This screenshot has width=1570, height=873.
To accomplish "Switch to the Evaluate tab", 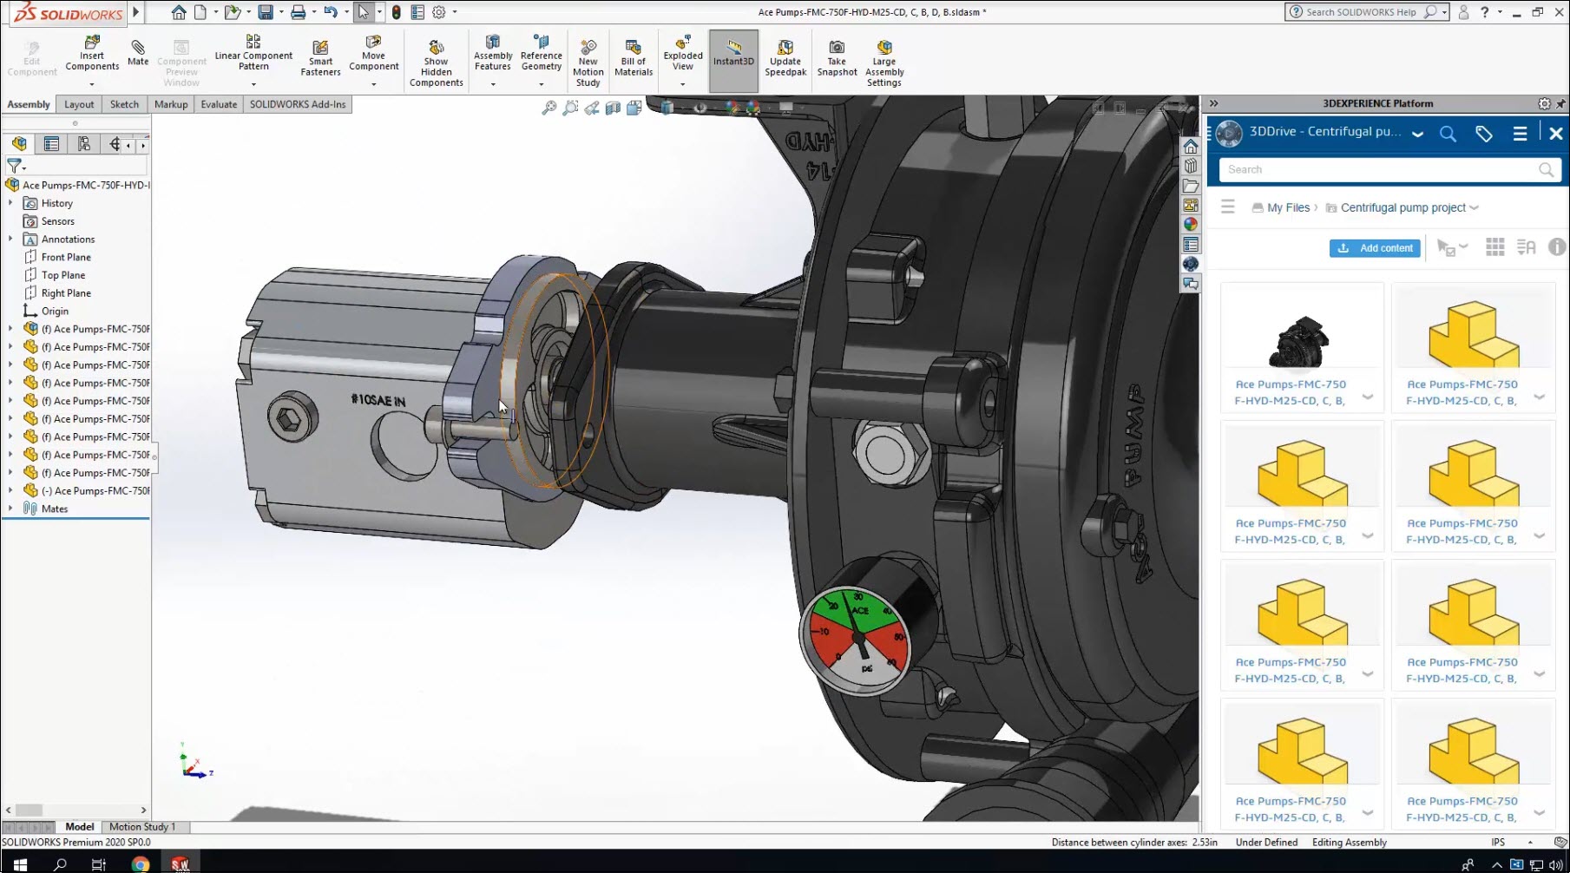I will [218, 103].
